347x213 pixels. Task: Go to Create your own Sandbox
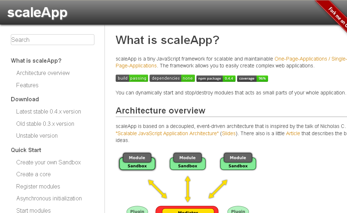pyautogui.click(x=49, y=162)
